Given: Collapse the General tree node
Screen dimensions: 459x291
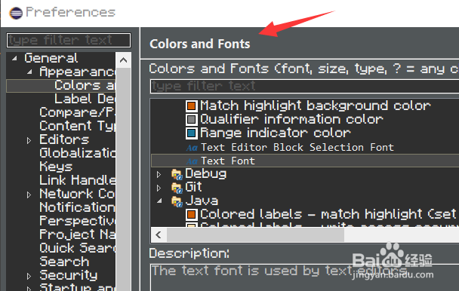Looking at the screenshot, I should tap(14, 58).
